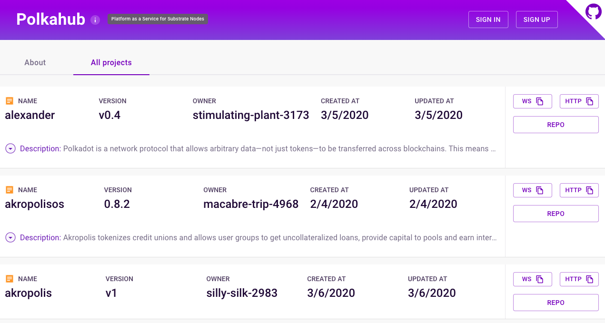Open REPO for akropolisos project

(556, 214)
